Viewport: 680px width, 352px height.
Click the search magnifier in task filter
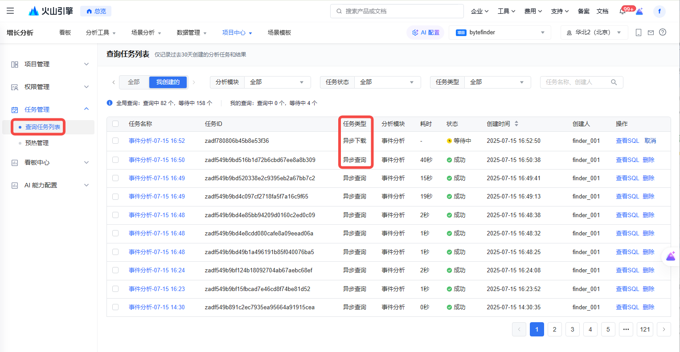click(614, 82)
